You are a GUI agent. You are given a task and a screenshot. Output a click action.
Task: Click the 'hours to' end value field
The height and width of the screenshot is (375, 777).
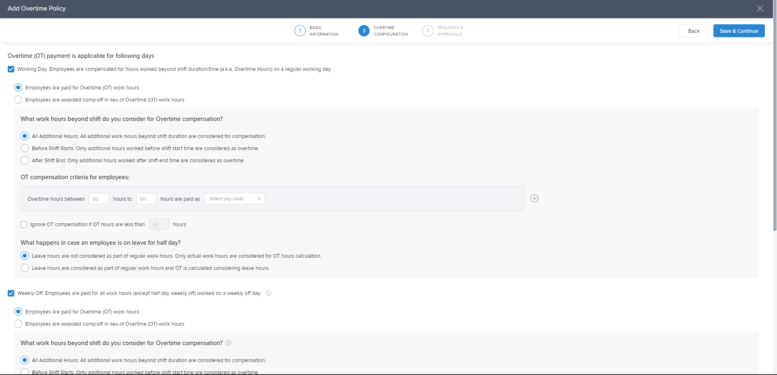pos(146,199)
